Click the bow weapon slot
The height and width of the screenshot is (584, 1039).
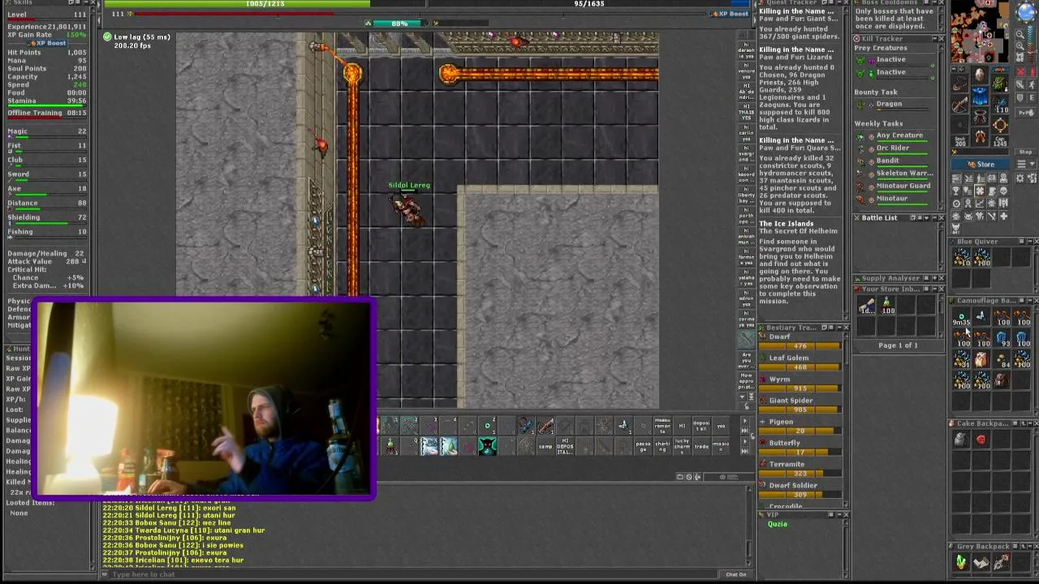(x=959, y=105)
